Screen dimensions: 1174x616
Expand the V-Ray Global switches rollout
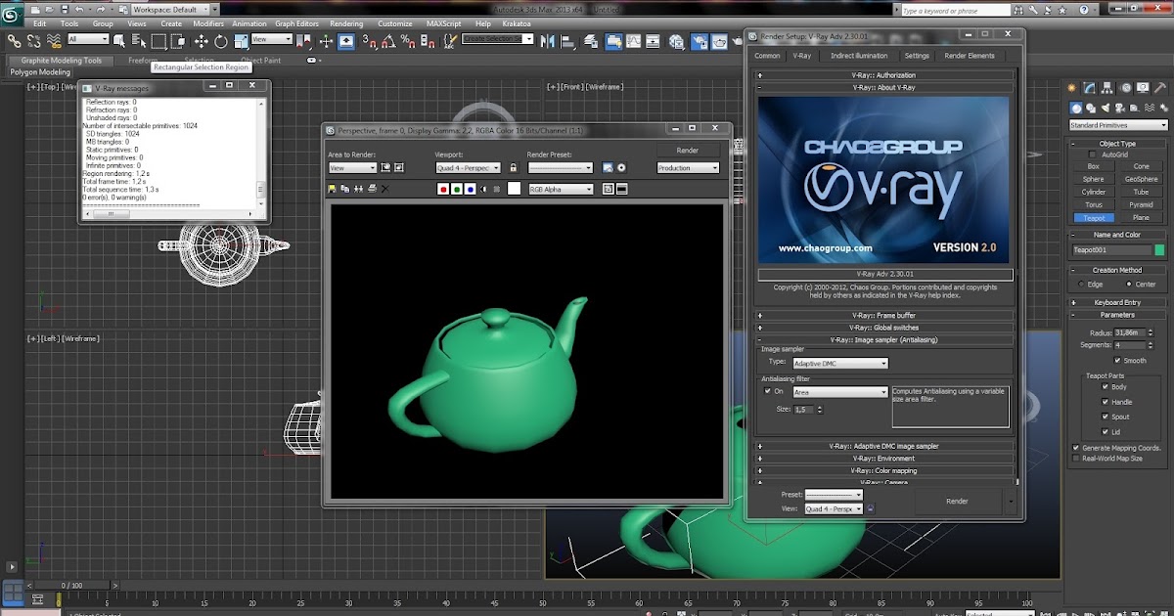pos(883,328)
